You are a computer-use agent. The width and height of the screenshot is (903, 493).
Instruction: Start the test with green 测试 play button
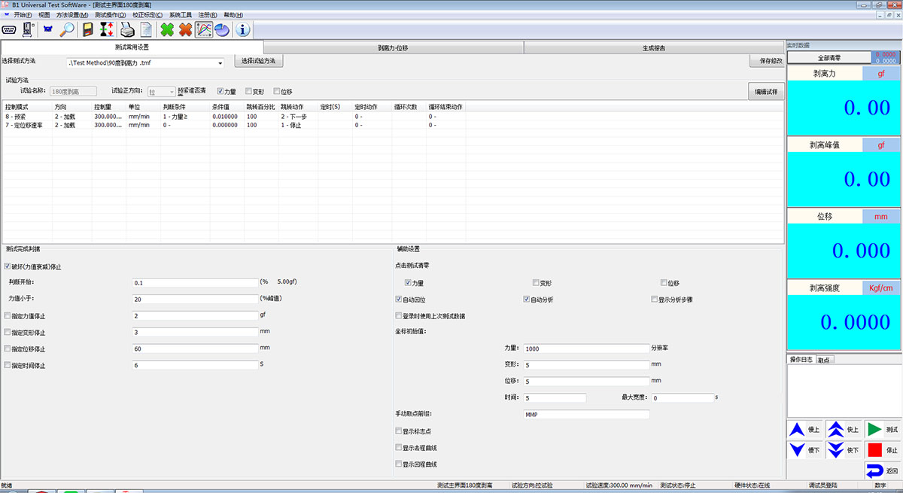click(882, 430)
